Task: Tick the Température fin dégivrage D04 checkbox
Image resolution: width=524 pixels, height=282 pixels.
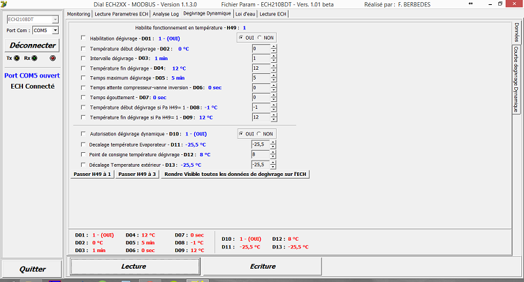Action: click(x=85, y=68)
